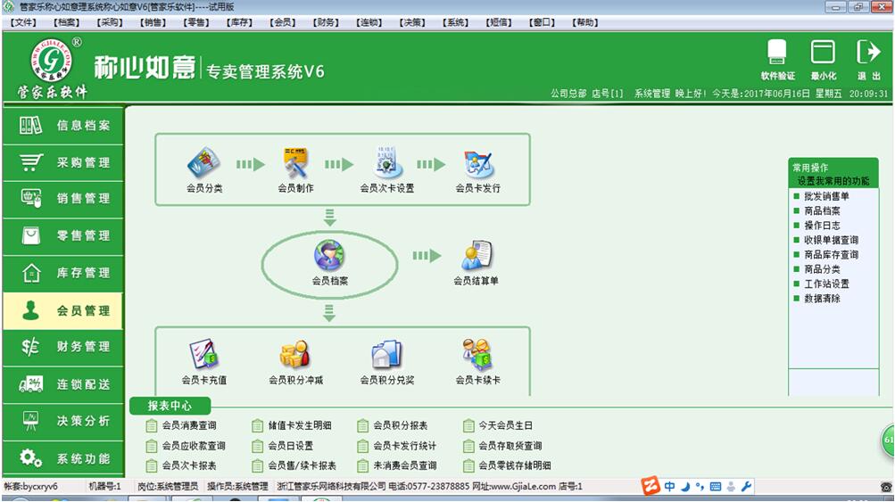Screen dimensions: 895x502
Task: Select 信息档案 in the sidebar
Action: (x=63, y=125)
